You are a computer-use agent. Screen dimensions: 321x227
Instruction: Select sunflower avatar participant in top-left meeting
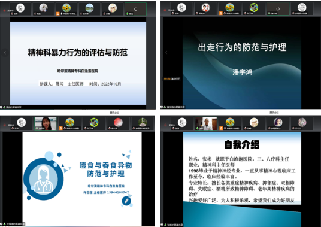pos(66,9)
